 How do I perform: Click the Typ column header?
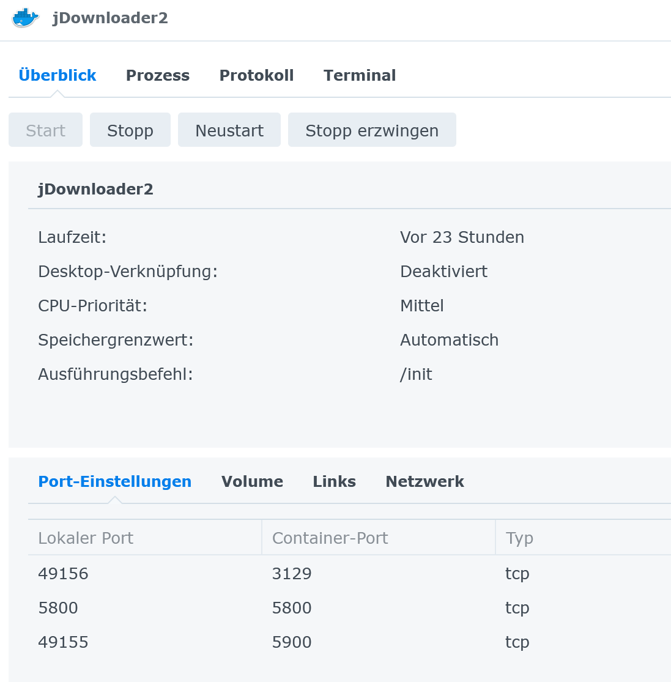(519, 538)
